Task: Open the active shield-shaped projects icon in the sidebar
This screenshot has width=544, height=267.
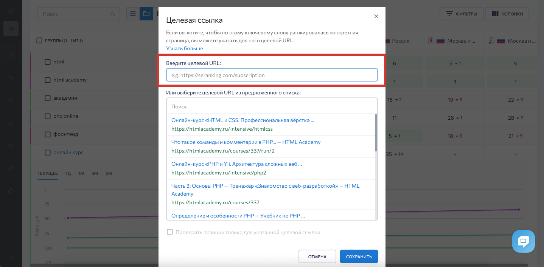Action: pyautogui.click(x=11, y=28)
